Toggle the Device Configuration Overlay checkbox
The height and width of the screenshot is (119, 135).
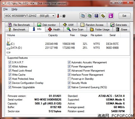point(10,83)
